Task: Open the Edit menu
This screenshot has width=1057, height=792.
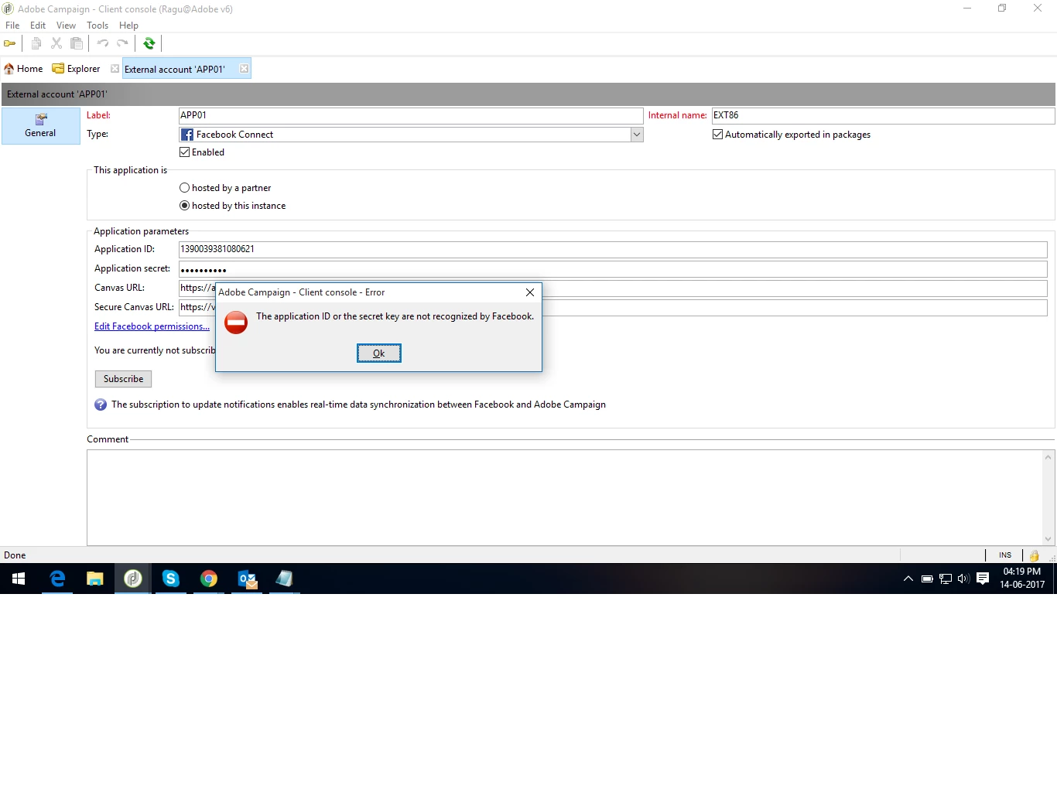Action: pos(38,26)
